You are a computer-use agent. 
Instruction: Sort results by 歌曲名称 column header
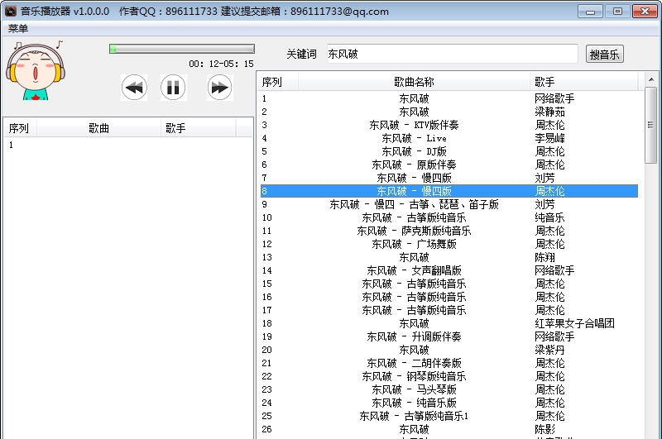coord(414,82)
